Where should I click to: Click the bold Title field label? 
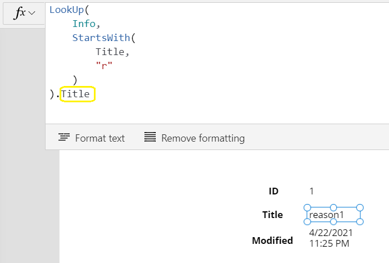pyautogui.click(x=273, y=215)
